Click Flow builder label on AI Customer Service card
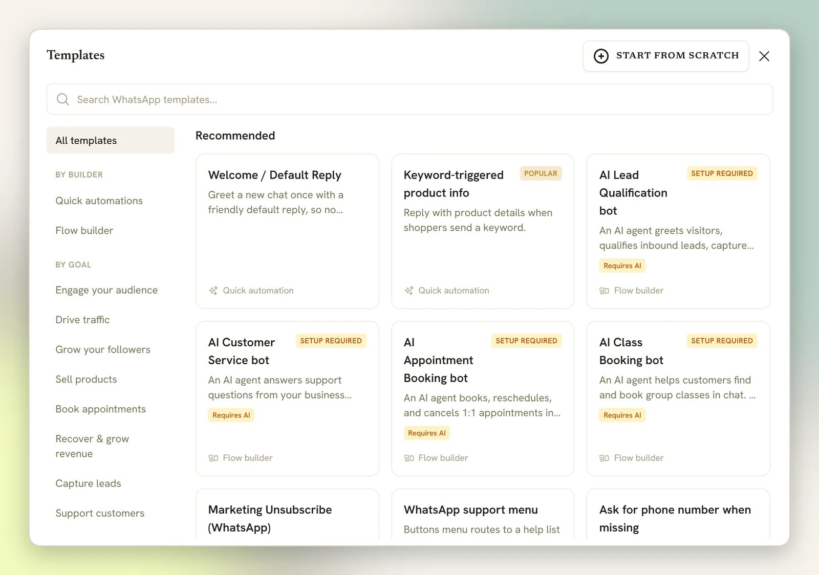819x575 pixels. coord(247,458)
